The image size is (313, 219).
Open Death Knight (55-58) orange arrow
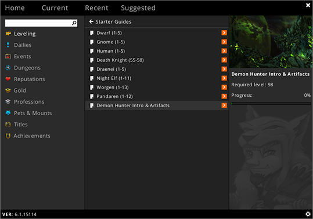coord(224,60)
